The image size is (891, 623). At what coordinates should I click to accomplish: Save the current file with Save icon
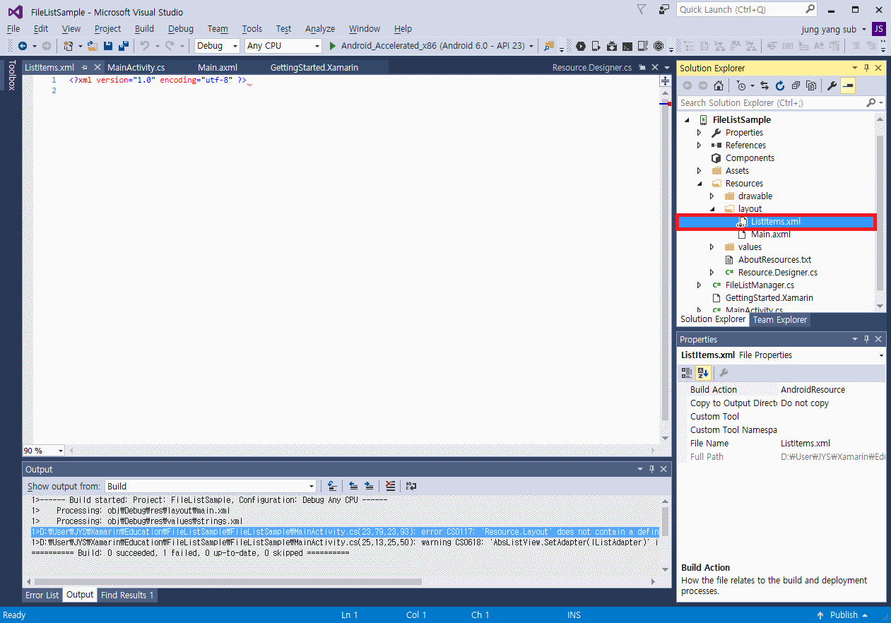click(108, 46)
